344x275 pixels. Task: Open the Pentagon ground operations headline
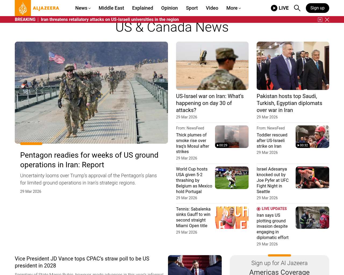click(89, 160)
